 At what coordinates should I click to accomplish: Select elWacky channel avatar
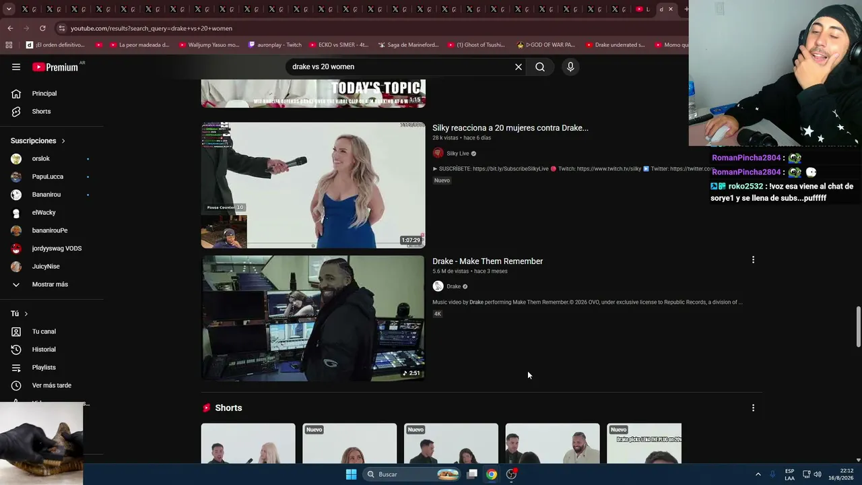16,213
